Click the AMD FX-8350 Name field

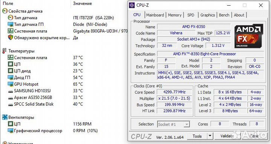(x=194, y=27)
